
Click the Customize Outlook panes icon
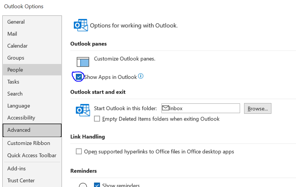pos(83,62)
